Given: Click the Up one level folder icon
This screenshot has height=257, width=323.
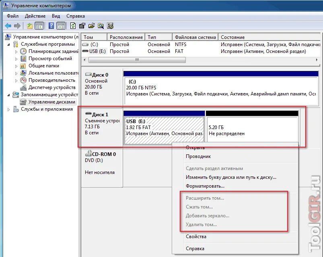Looking at the screenshot, I should click(x=30, y=26).
